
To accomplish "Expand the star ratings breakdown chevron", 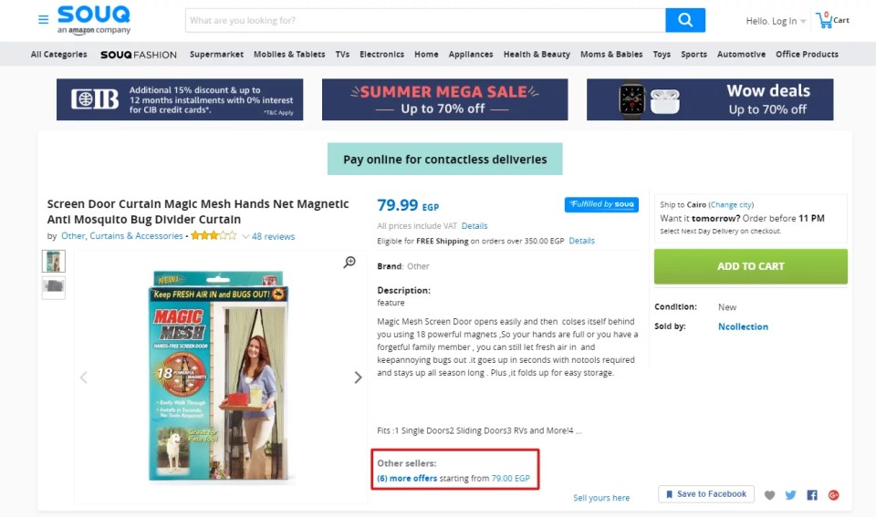I will (245, 237).
